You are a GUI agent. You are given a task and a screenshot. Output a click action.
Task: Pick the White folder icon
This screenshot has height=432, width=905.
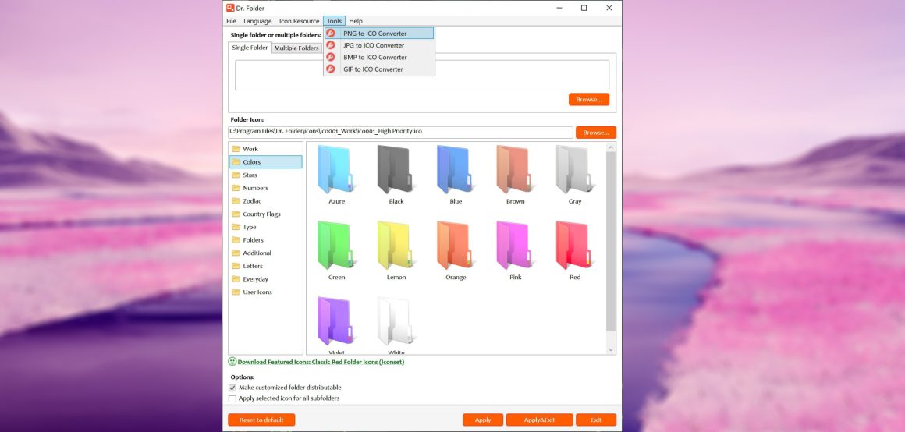[396, 321]
